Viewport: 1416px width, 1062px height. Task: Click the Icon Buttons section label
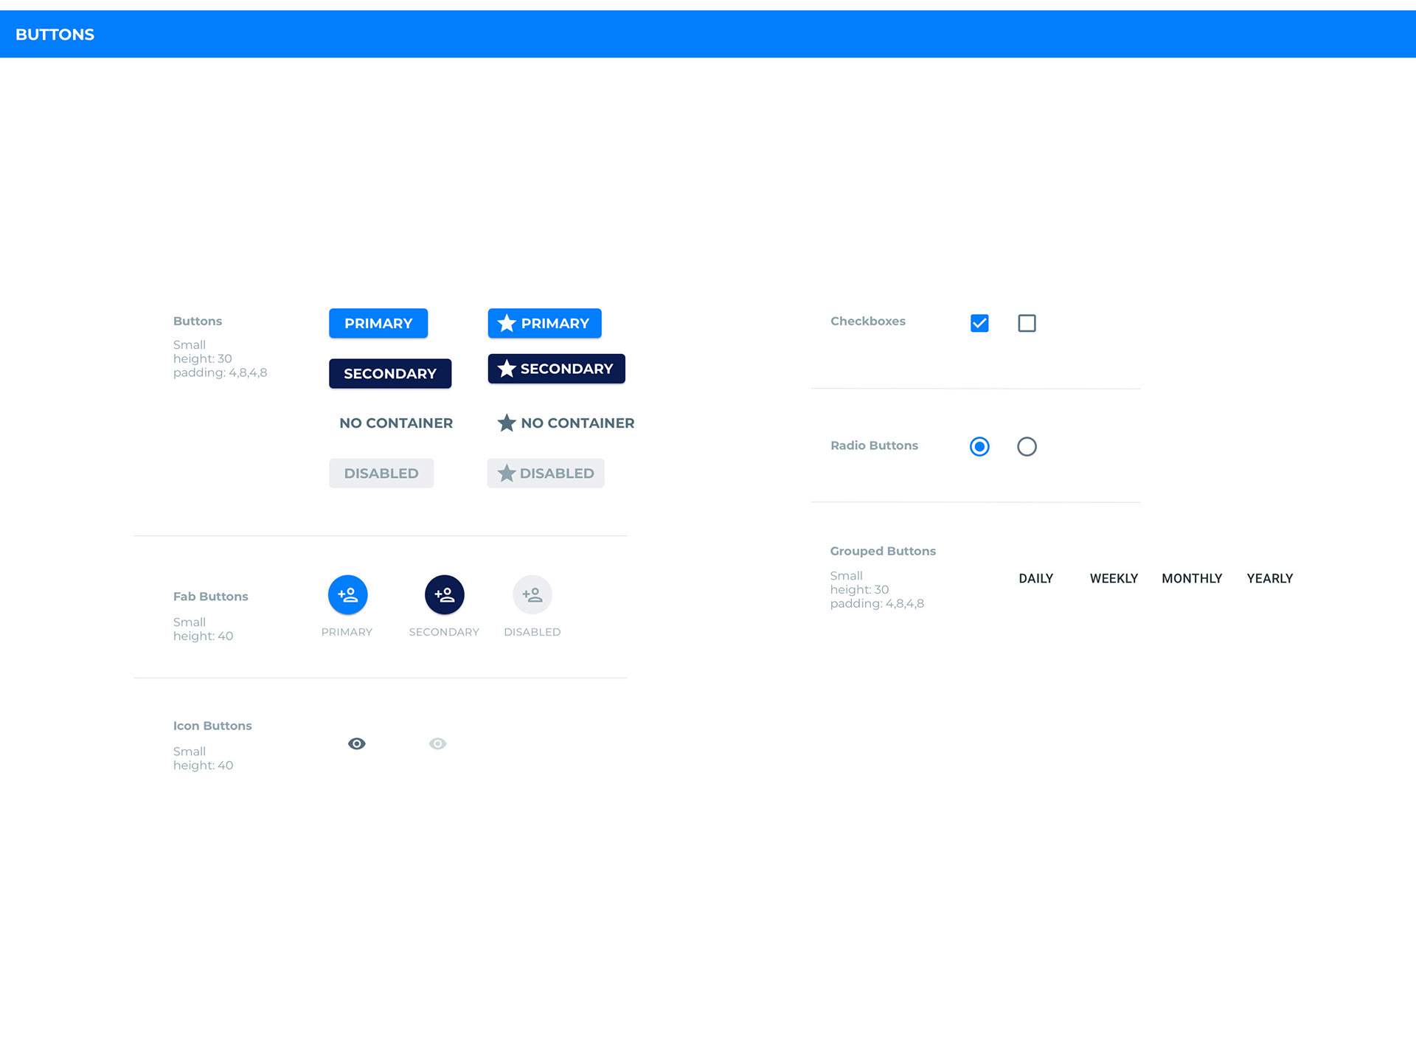tap(212, 726)
